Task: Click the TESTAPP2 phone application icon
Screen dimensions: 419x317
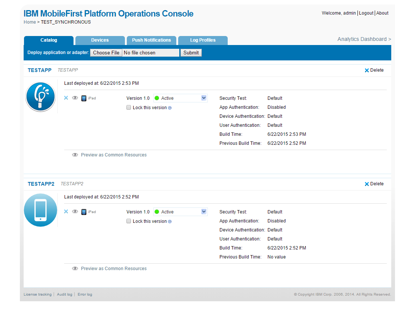Action: (40, 210)
